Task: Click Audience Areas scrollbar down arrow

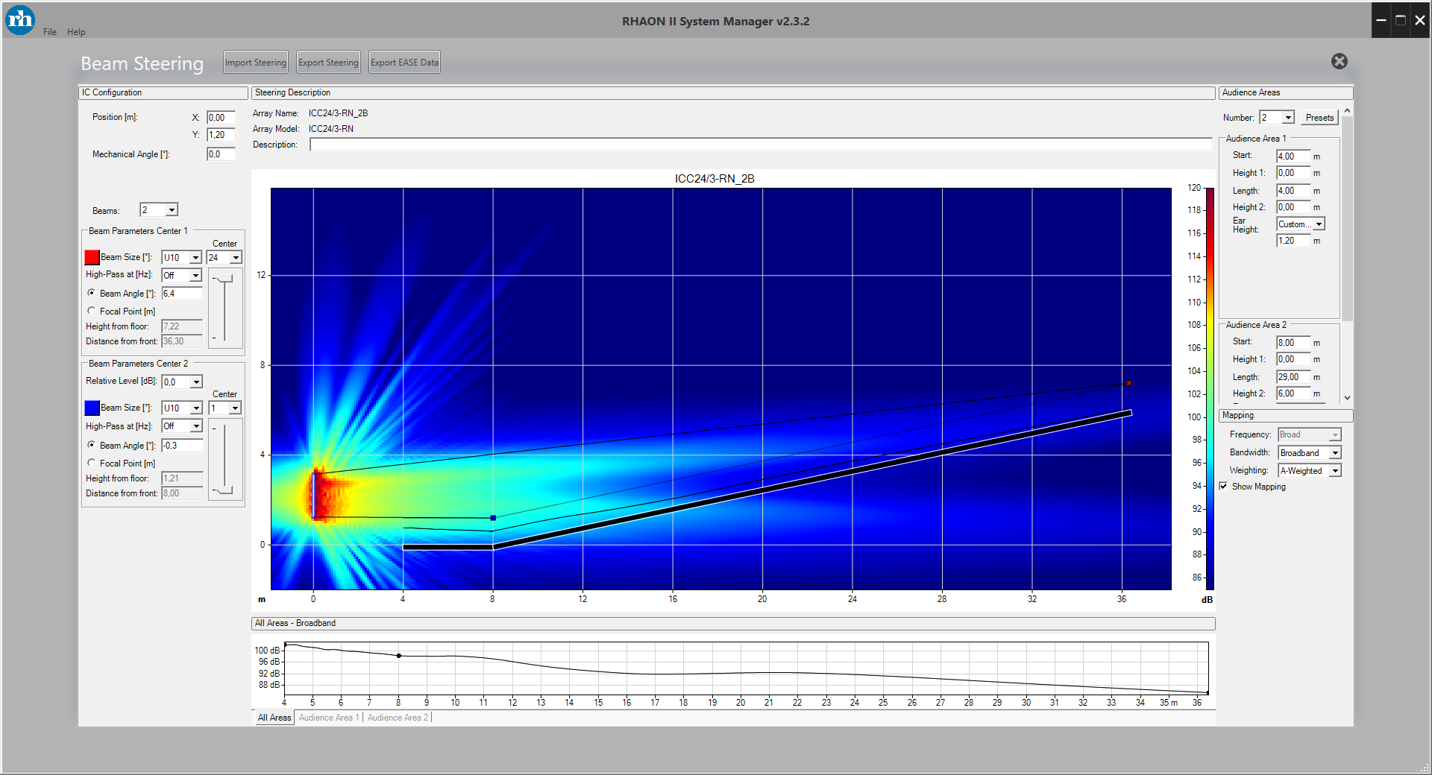Action: pos(1347,398)
